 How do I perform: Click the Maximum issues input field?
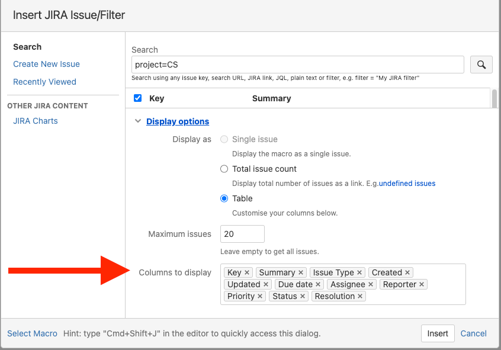(242, 234)
